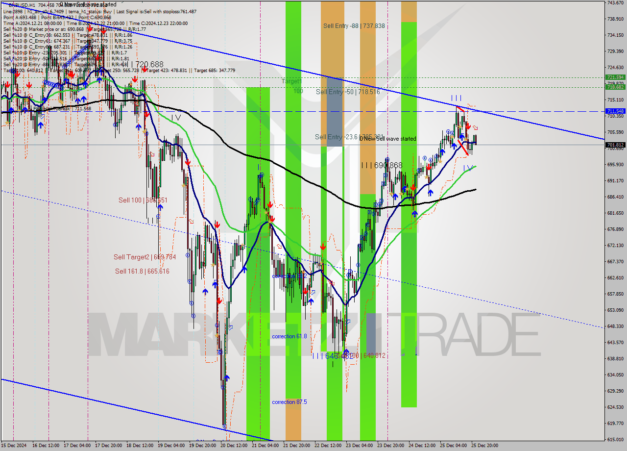The width and height of the screenshot is (627, 451).
Task: Click the green 721.594 price tag
Action: (615, 77)
